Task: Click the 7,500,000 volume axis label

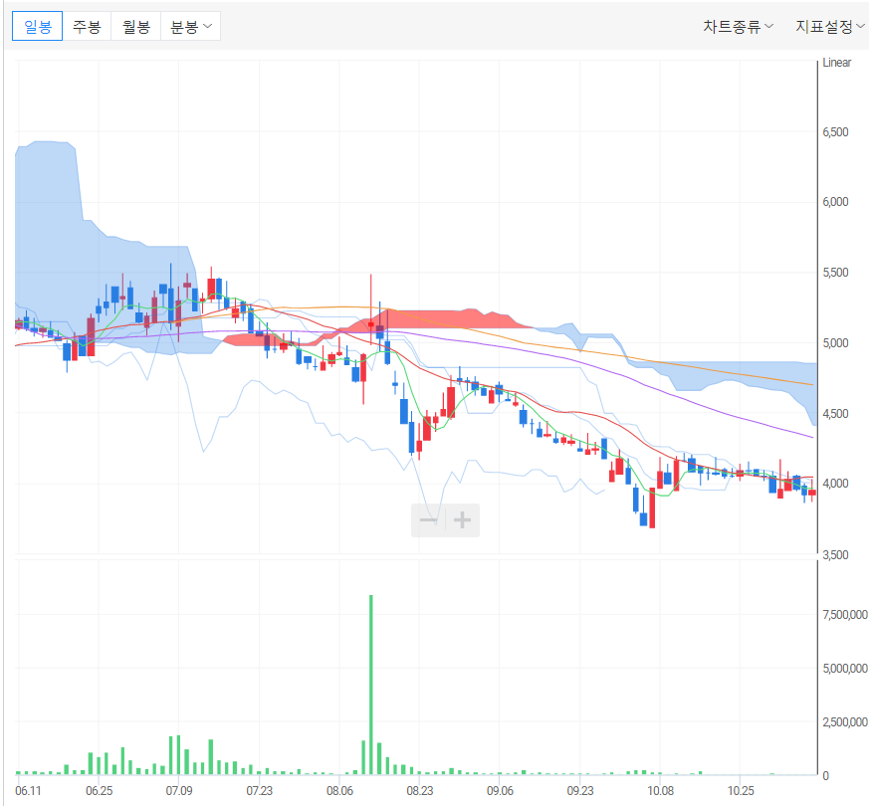Action: (x=845, y=614)
